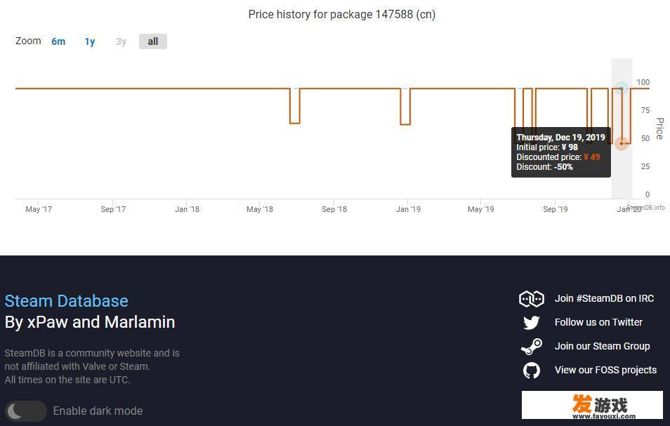Viewport: 670px width, 426px height.
Task: Click the fayouxi.com watermark logo
Action: coord(592,405)
